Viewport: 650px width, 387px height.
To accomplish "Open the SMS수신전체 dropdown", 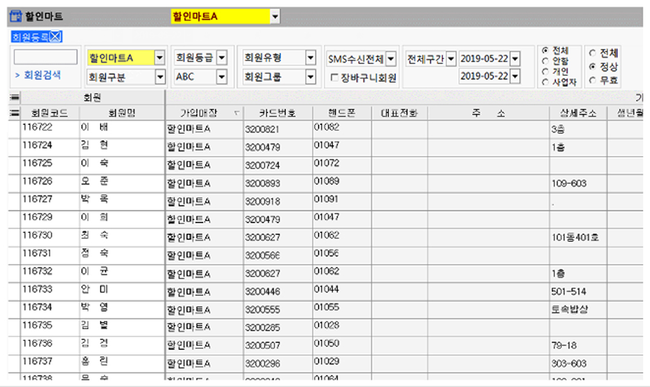I will 391,59.
